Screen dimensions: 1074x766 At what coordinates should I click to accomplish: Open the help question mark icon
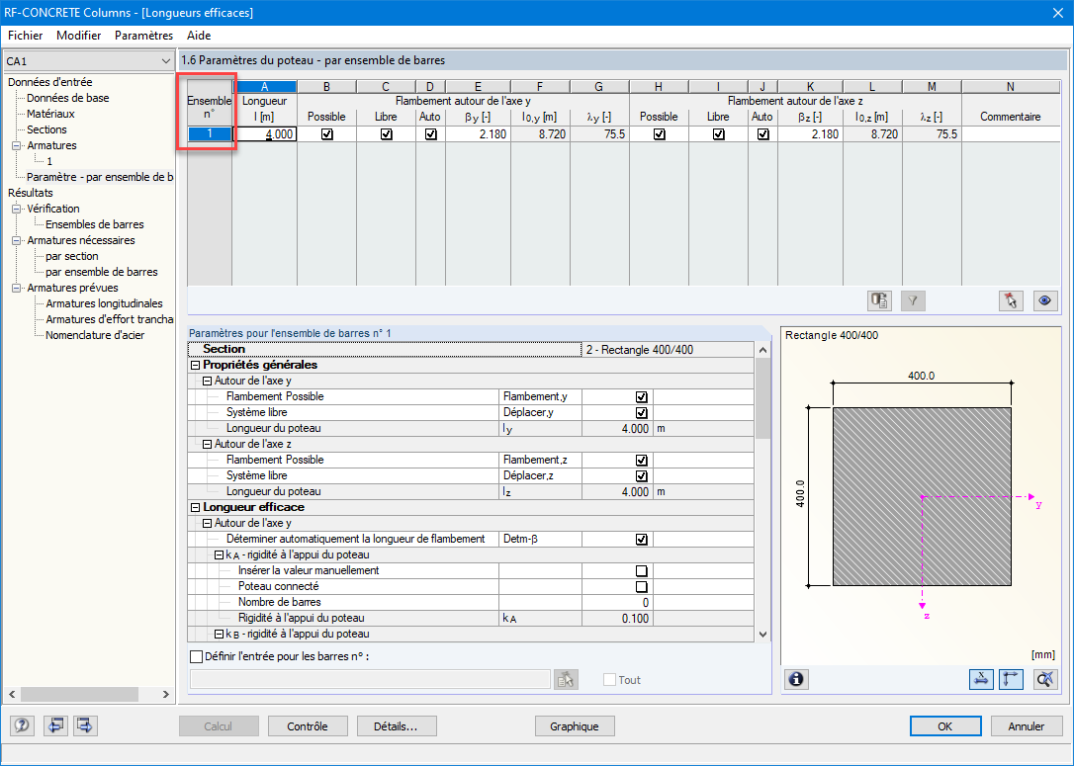22,725
